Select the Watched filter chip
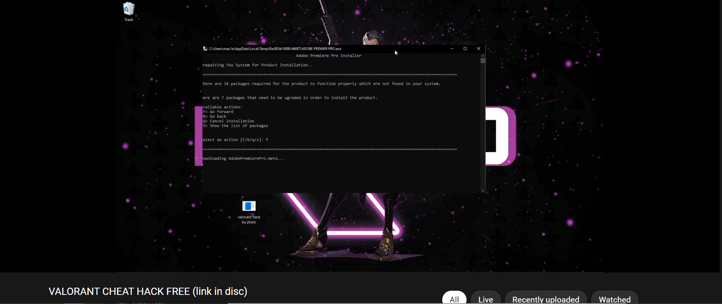Image resolution: width=722 pixels, height=304 pixels. pyautogui.click(x=615, y=299)
